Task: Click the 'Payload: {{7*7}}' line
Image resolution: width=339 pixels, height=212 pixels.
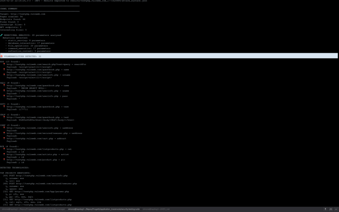Action: (17, 109)
